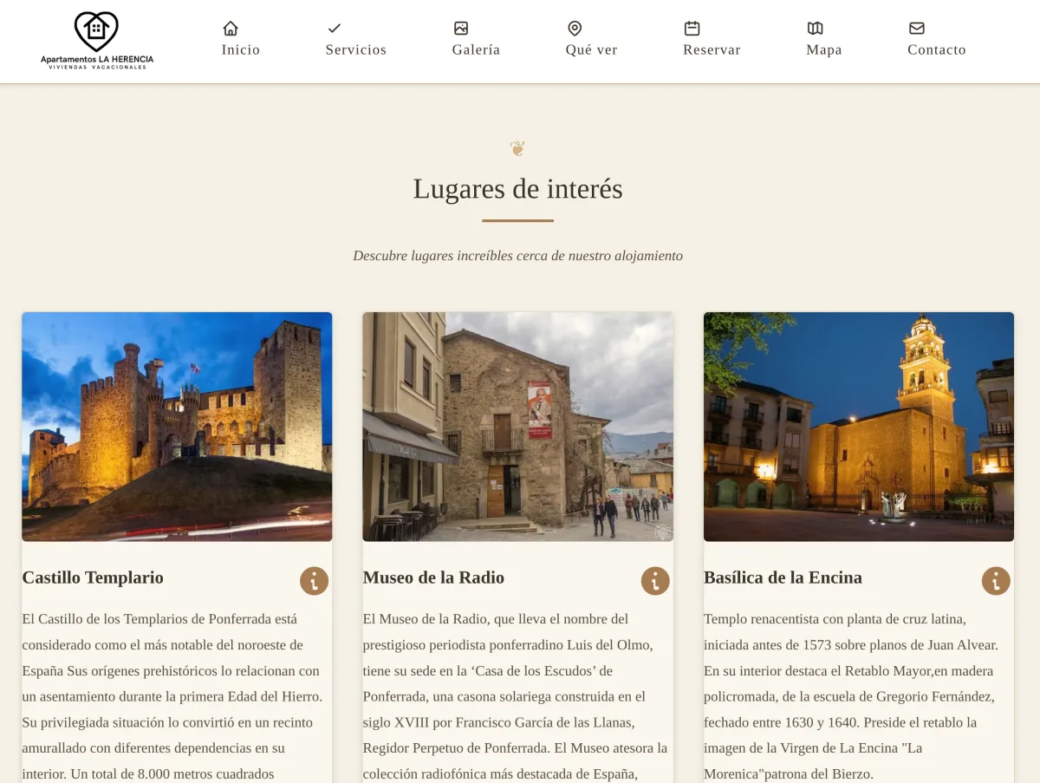Image resolution: width=1040 pixels, height=783 pixels.
Task: Click the map icon above Mapa
Action: [x=816, y=28]
